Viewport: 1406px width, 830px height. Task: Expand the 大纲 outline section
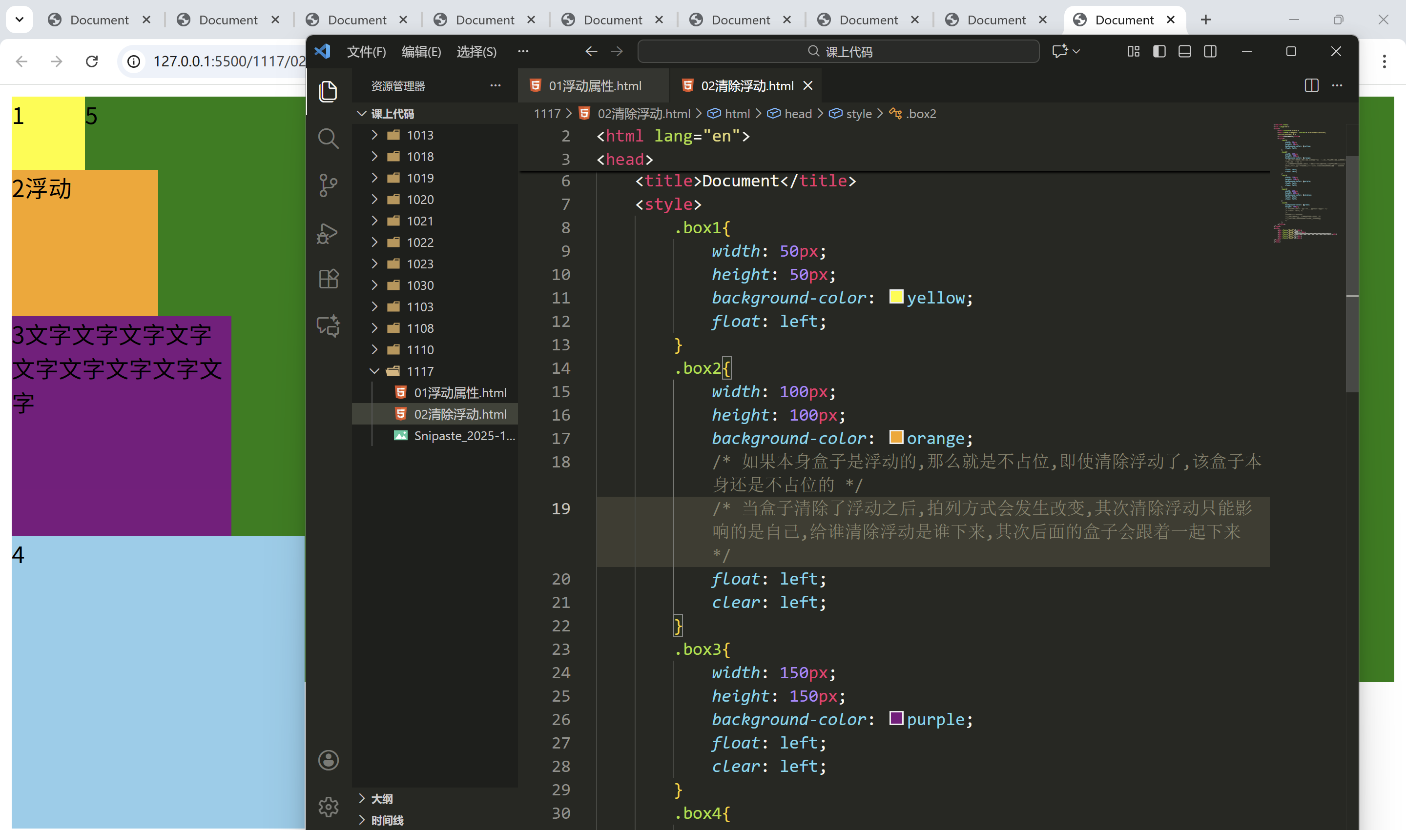coord(382,799)
